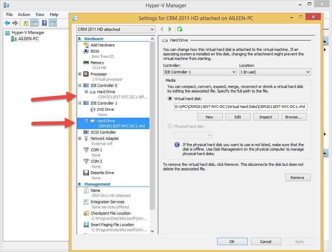The image size is (332, 252).
Task: Open the Location dropdown
Action: [x=275, y=72]
